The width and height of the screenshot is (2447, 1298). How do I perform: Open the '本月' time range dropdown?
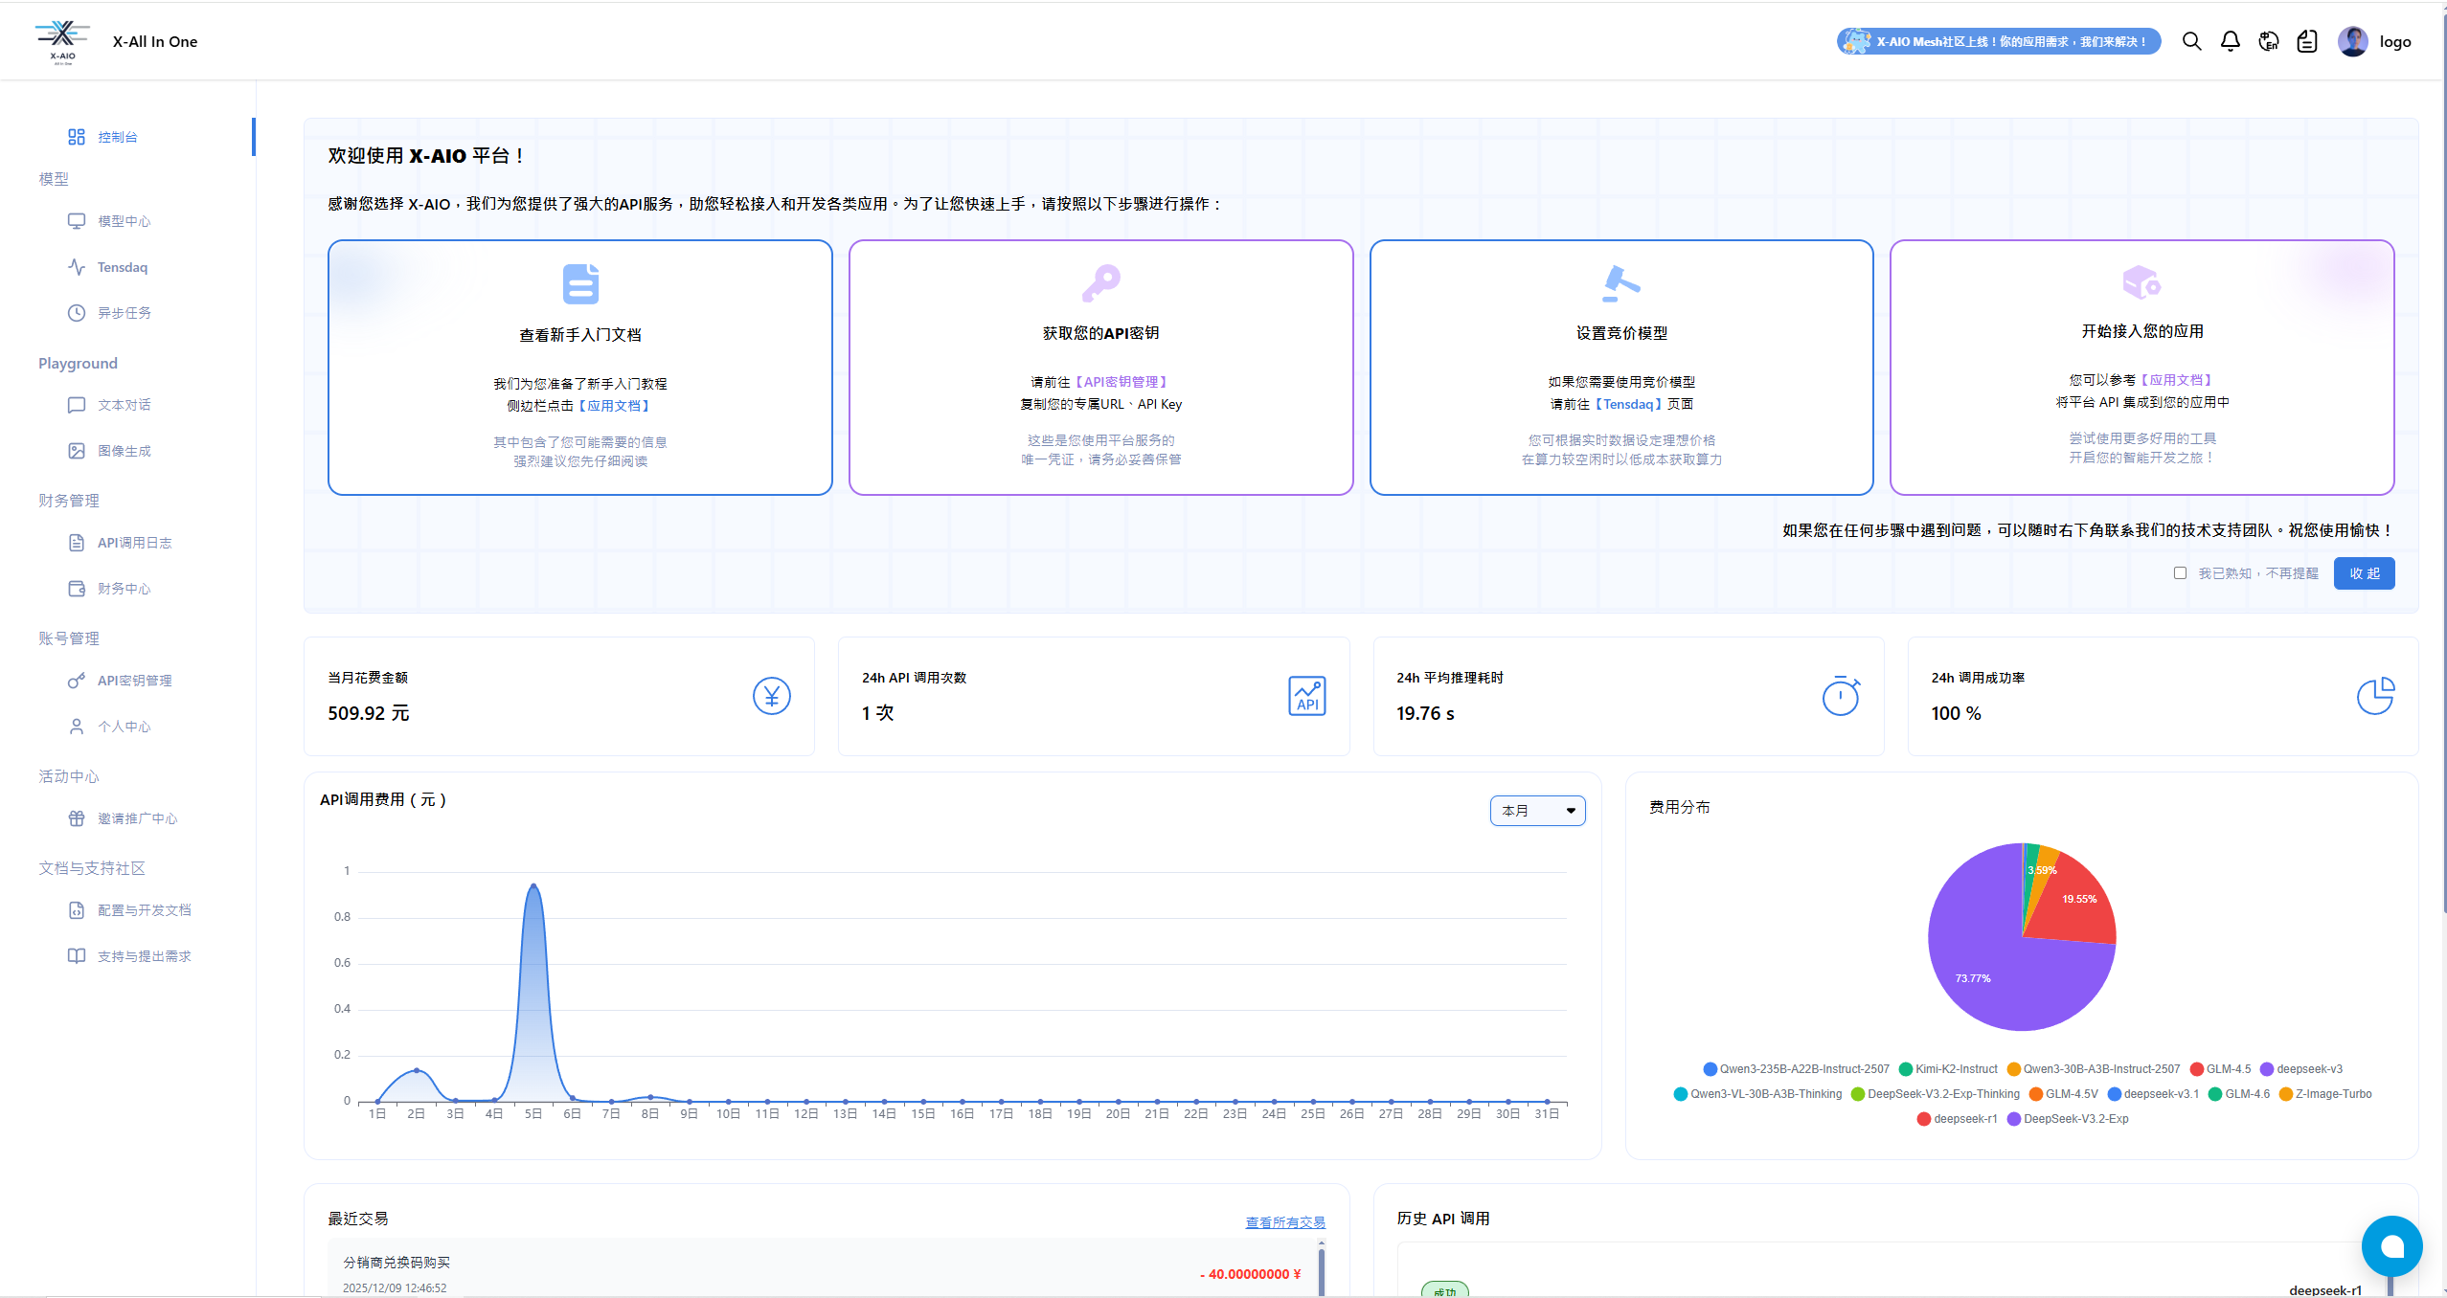click(1537, 811)
